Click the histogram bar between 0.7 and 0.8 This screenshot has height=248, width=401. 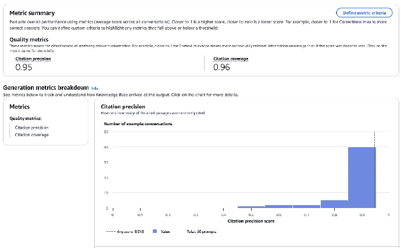point(306,206)
